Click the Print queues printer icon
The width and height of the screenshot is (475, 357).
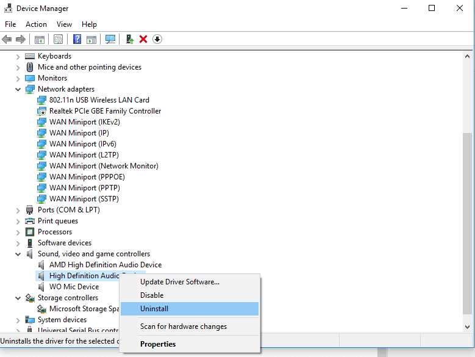30,221
